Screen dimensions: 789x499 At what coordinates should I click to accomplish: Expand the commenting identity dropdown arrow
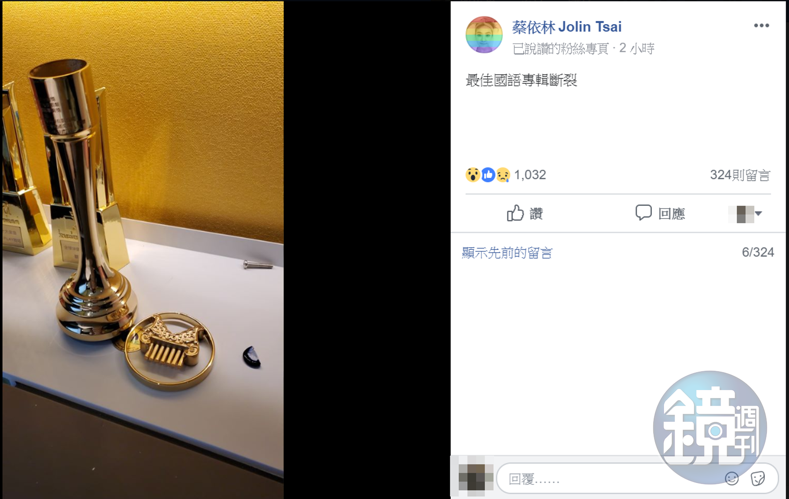point(758,213)
